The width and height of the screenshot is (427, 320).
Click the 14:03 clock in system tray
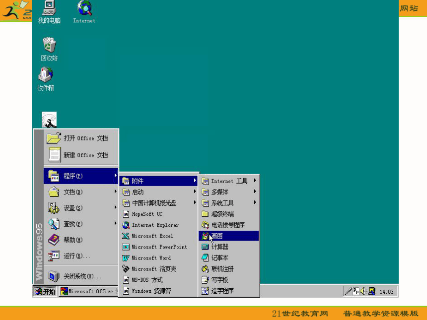[x=386, y=292]
